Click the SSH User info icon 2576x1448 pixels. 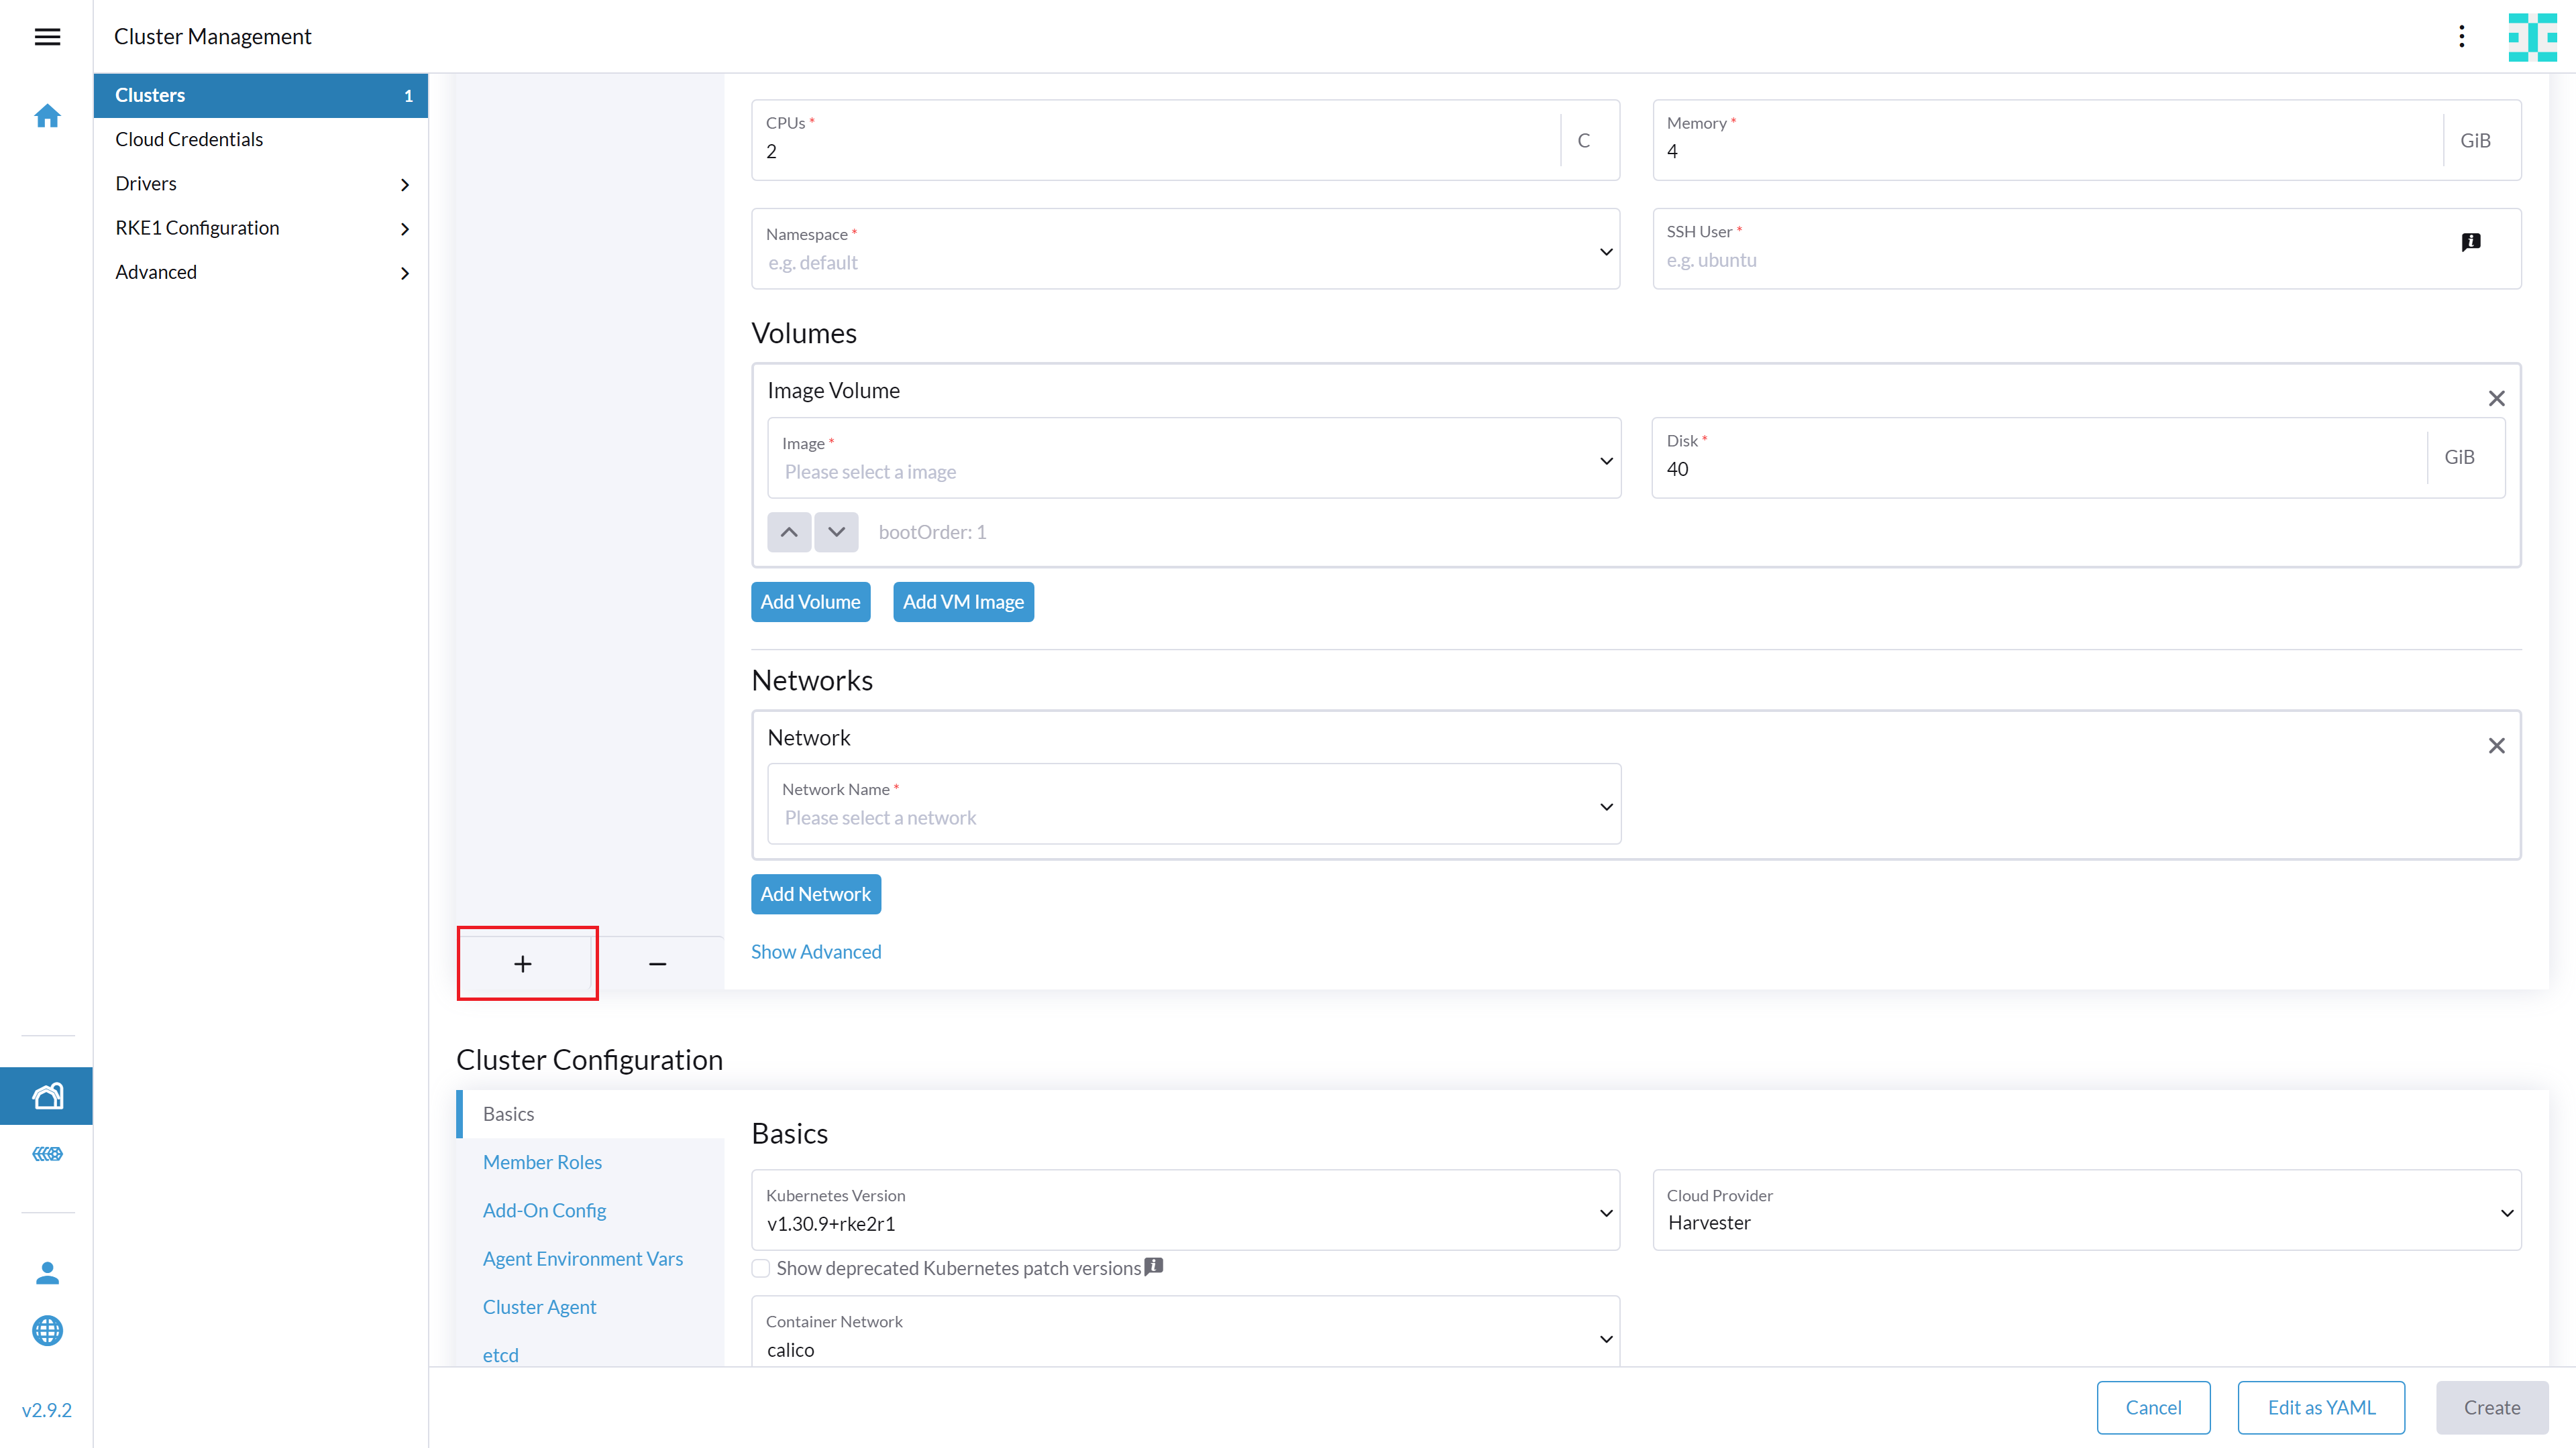coord(2470,242)
